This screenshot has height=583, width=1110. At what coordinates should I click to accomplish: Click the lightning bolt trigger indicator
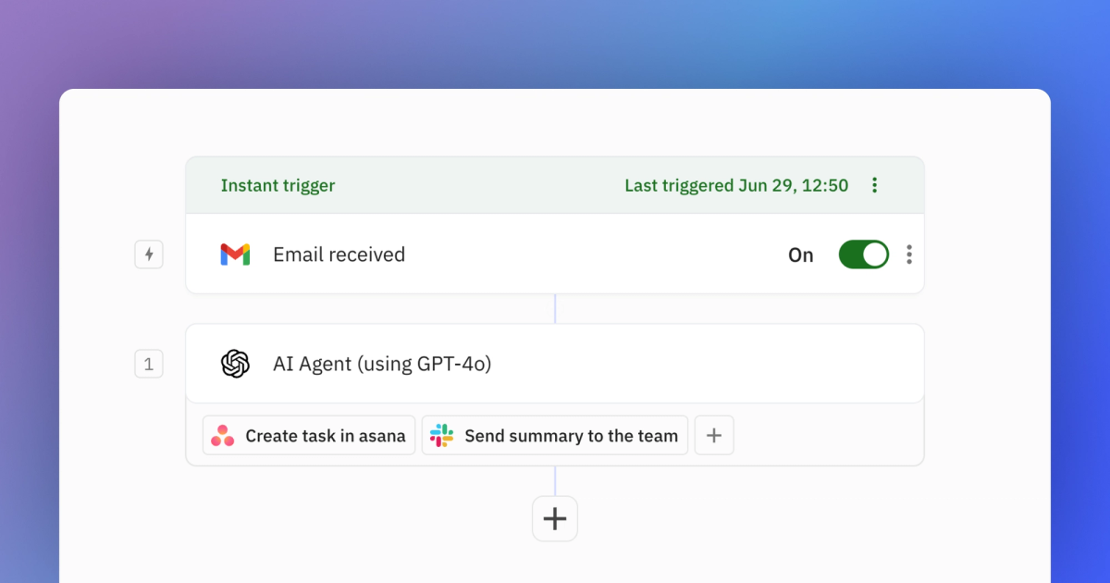(x=149, y=254)
